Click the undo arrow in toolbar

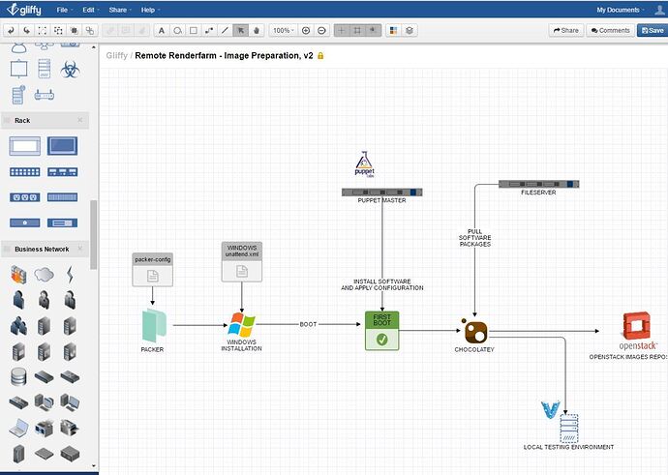[x=11, y=30]
